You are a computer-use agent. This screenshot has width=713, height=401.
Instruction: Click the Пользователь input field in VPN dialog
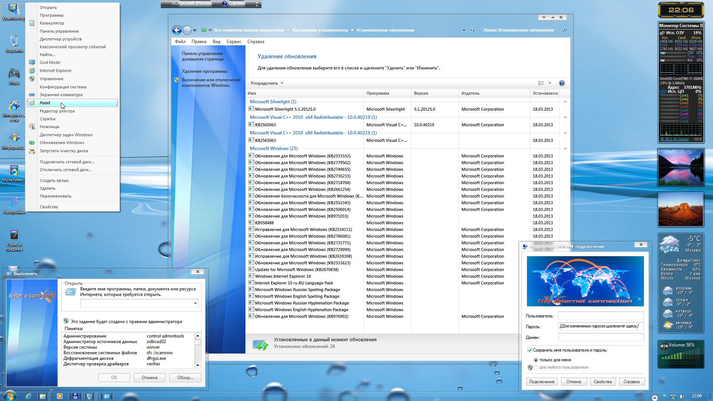tap(601, 316)
